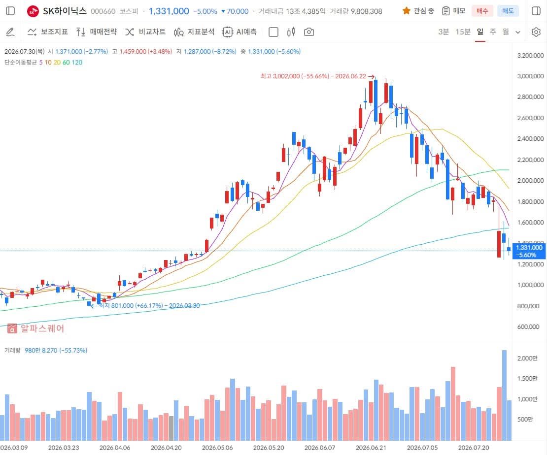Select 주 weekly interval

tap(493, 32)
